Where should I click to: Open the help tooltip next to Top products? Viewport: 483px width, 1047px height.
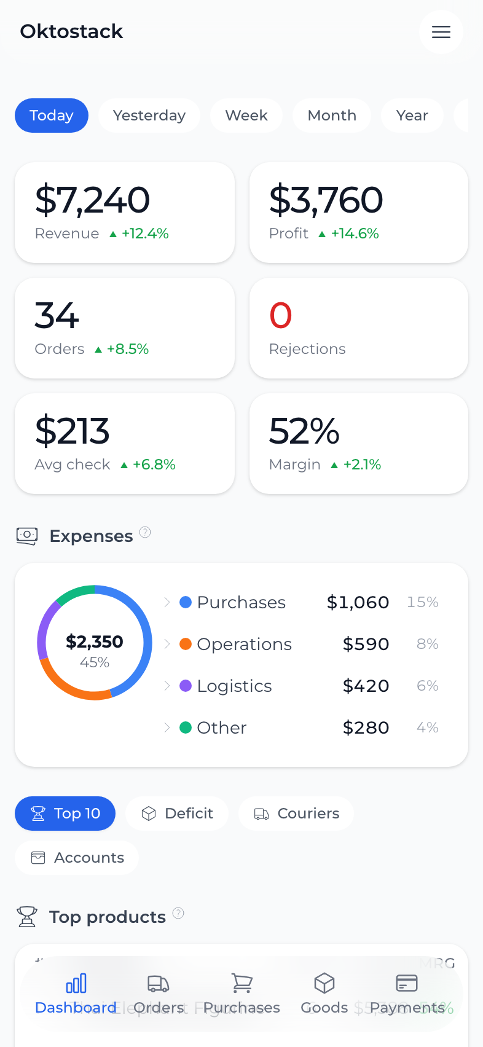point(178,913)
